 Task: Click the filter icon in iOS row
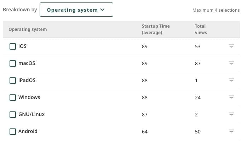pyautogui.click(x=231, y=46)
